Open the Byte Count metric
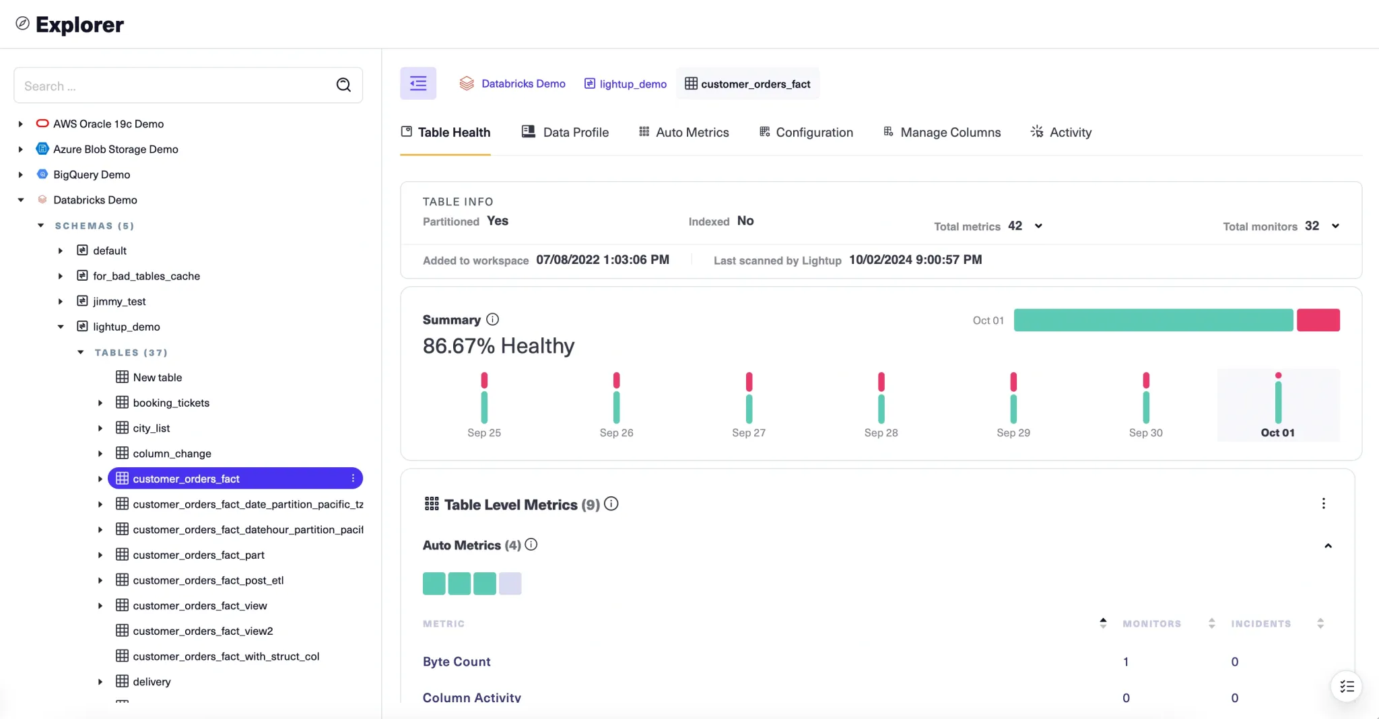This screenshot has width=1379, height=719. coord(456,662)
